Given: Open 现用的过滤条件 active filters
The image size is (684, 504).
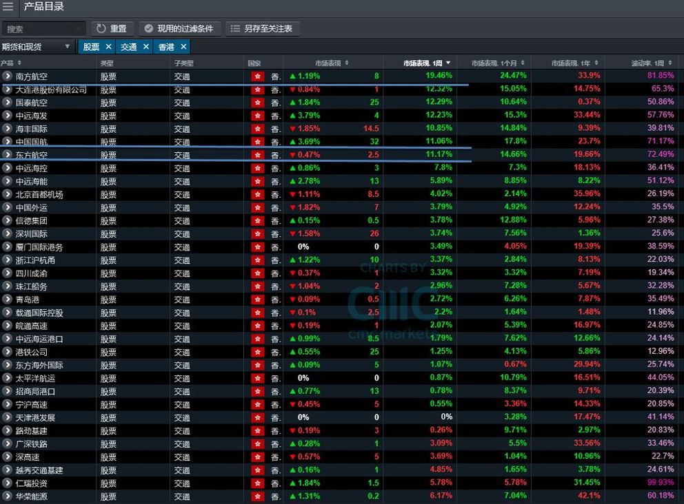Looking at the screenshot, I should click(179, 29).
